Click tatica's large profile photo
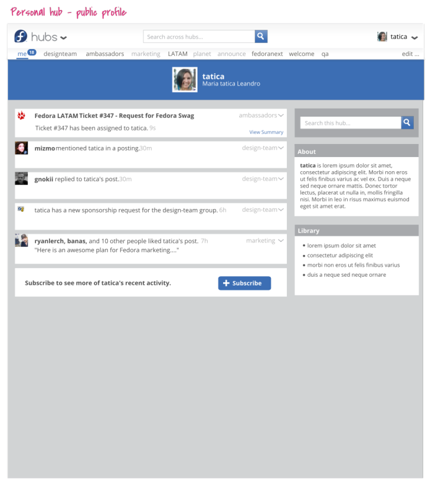Viewport: 435px width, 484px height. coord(185,79)
